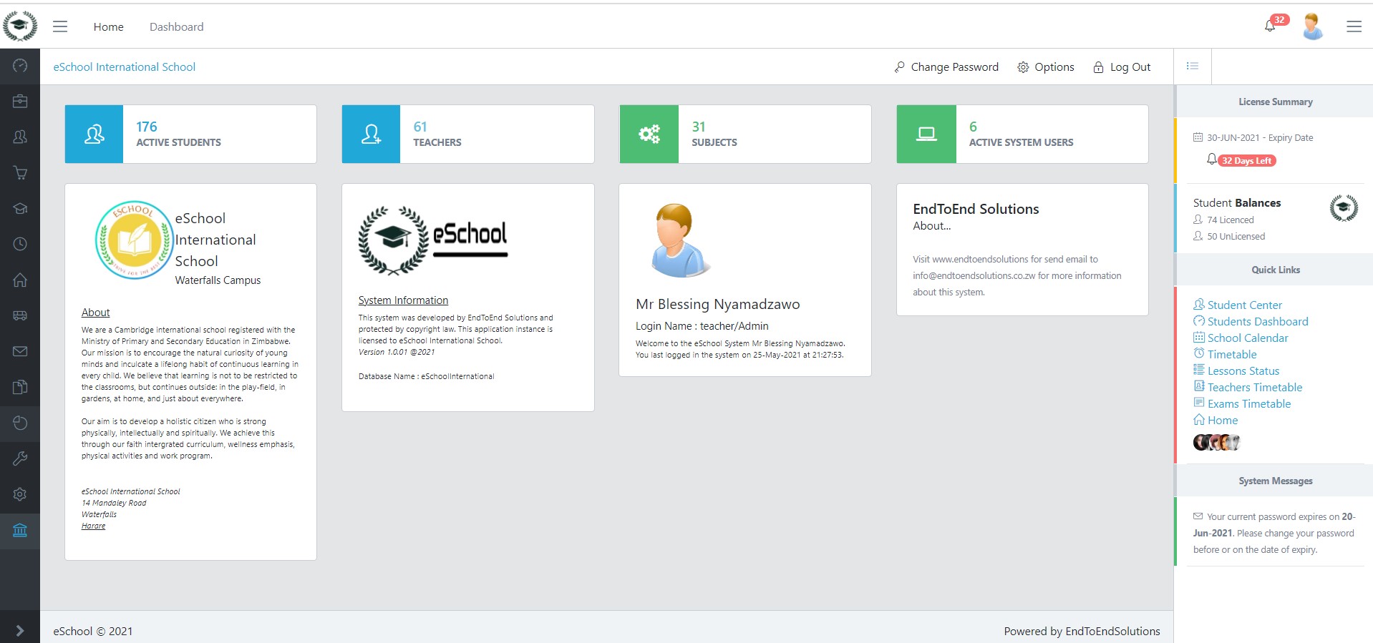This screenshot has height=643, width=1373.
Task: Click the Harare address link
Action: 93,526
